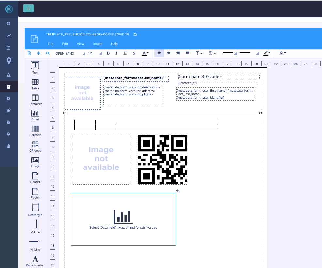Open the dashboard grid icon in sidebar

coord(8,24)
